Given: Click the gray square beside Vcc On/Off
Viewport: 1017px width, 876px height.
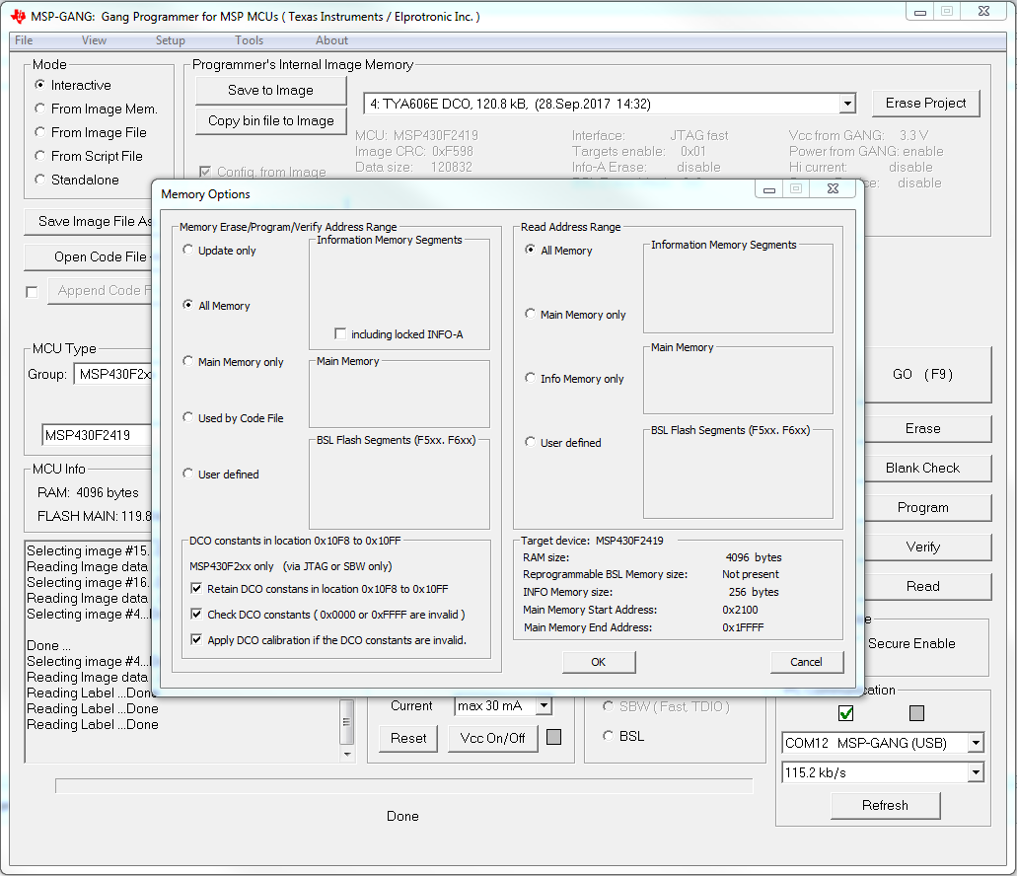Looking at the screenshot, I should coord(553,737).
